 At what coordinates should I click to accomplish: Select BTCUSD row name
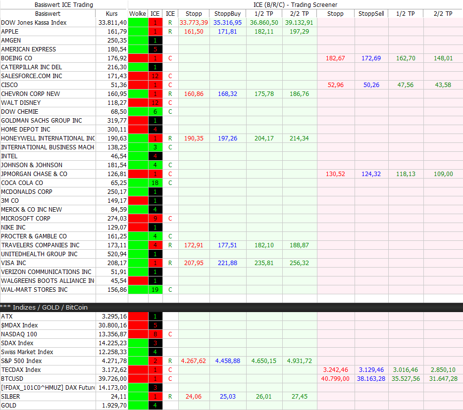(x=12, y=379)
